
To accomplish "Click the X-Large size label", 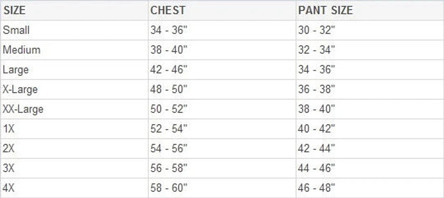I will pos(20,90).
